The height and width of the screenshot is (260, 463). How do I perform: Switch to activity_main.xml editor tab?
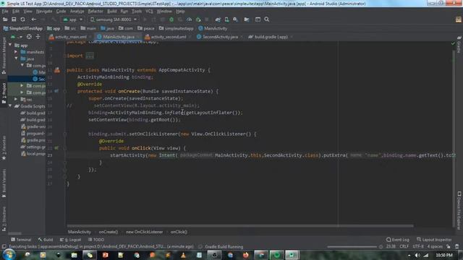[x=71, y=37]
